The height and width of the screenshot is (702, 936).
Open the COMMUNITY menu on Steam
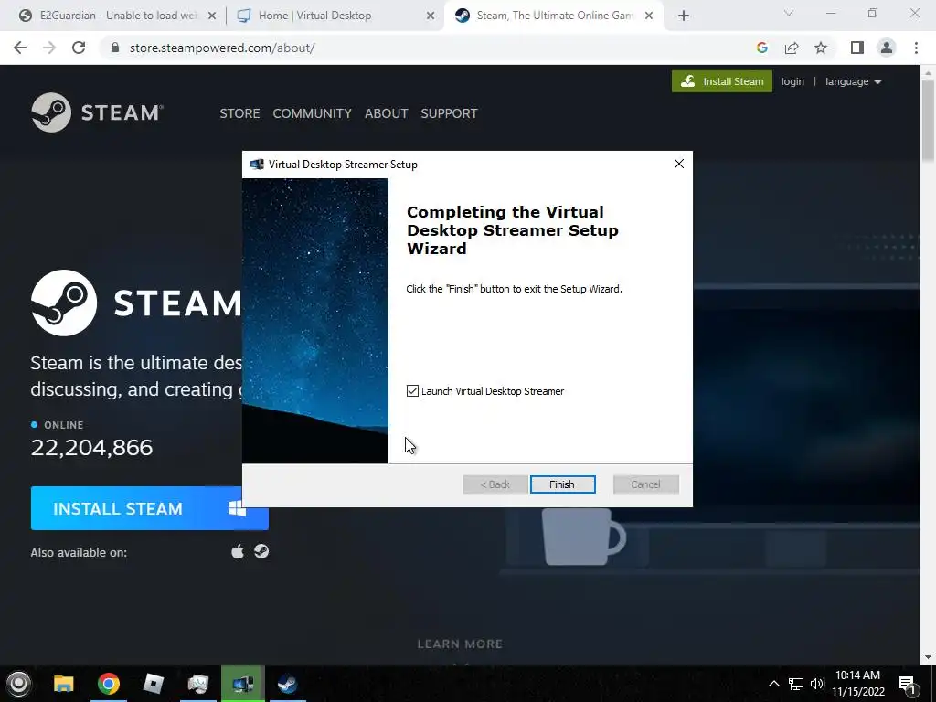(x=313, y=113)
